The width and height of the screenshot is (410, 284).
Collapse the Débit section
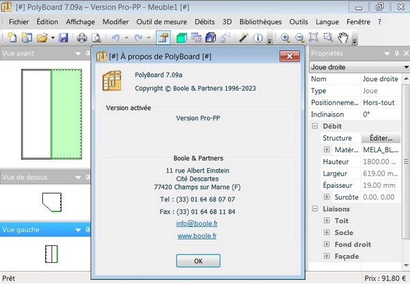(x=315, y=126)
